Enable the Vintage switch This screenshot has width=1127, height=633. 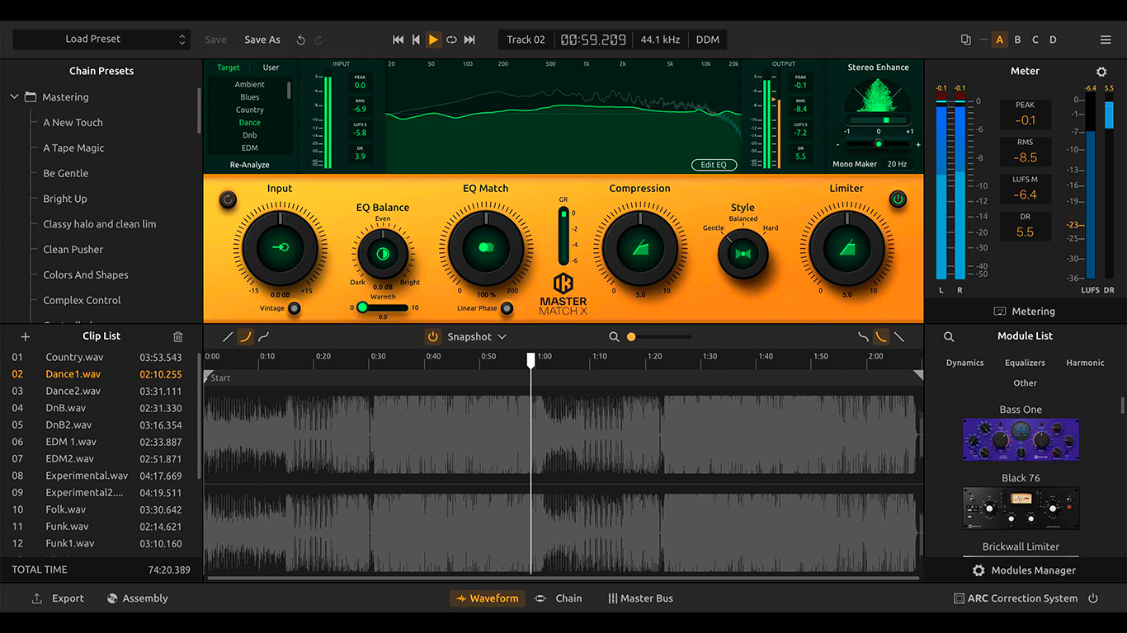(294, 308)
